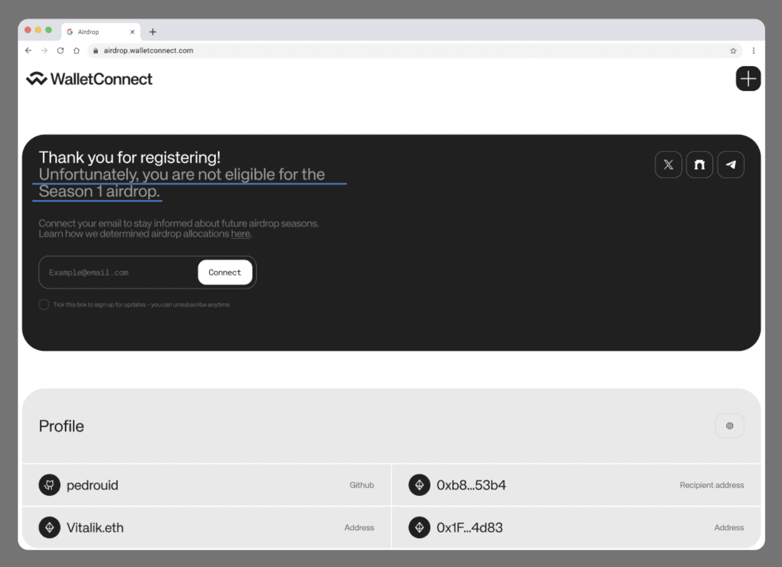Open the Telegram social icon

click(731, 164)
